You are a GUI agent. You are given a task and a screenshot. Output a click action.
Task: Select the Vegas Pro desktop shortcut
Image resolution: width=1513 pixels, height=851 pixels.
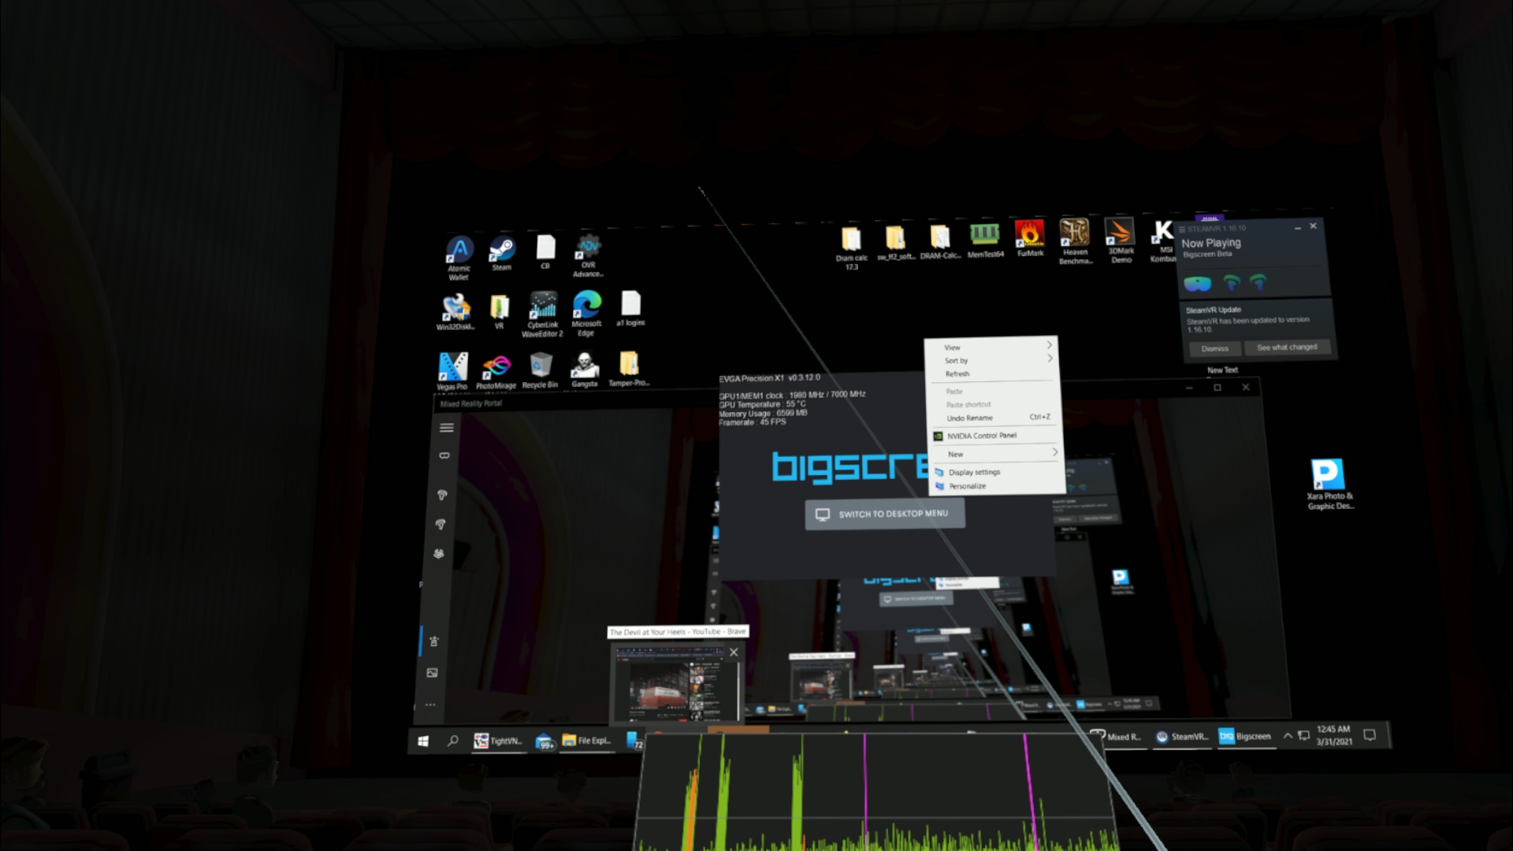click(x=452, y=368)
